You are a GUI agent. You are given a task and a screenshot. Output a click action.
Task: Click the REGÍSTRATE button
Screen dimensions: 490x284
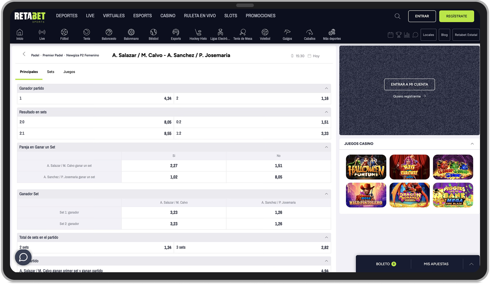[457, 16]
